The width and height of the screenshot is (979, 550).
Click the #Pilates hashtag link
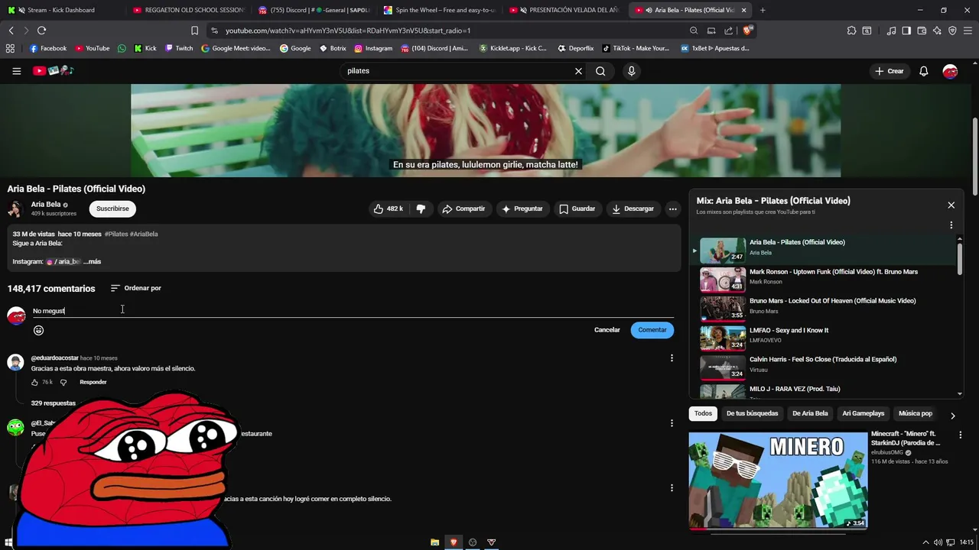(116, 234)
